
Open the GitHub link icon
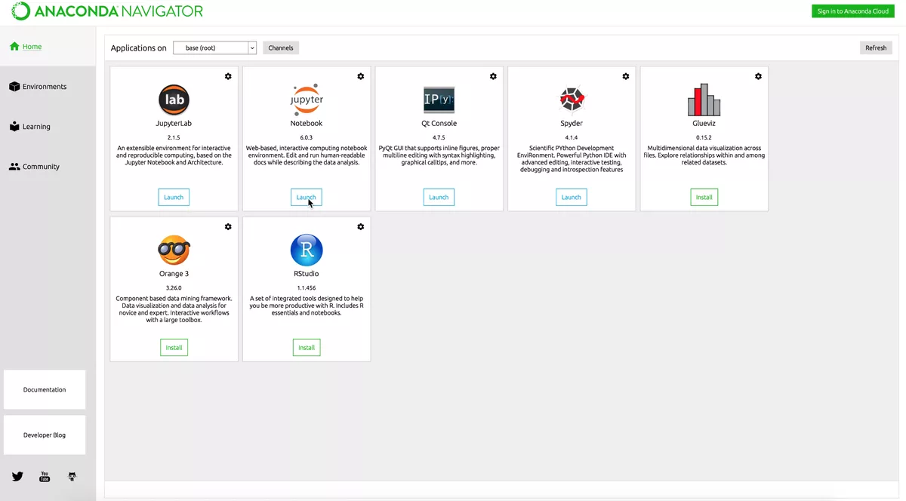coord(72,477)
